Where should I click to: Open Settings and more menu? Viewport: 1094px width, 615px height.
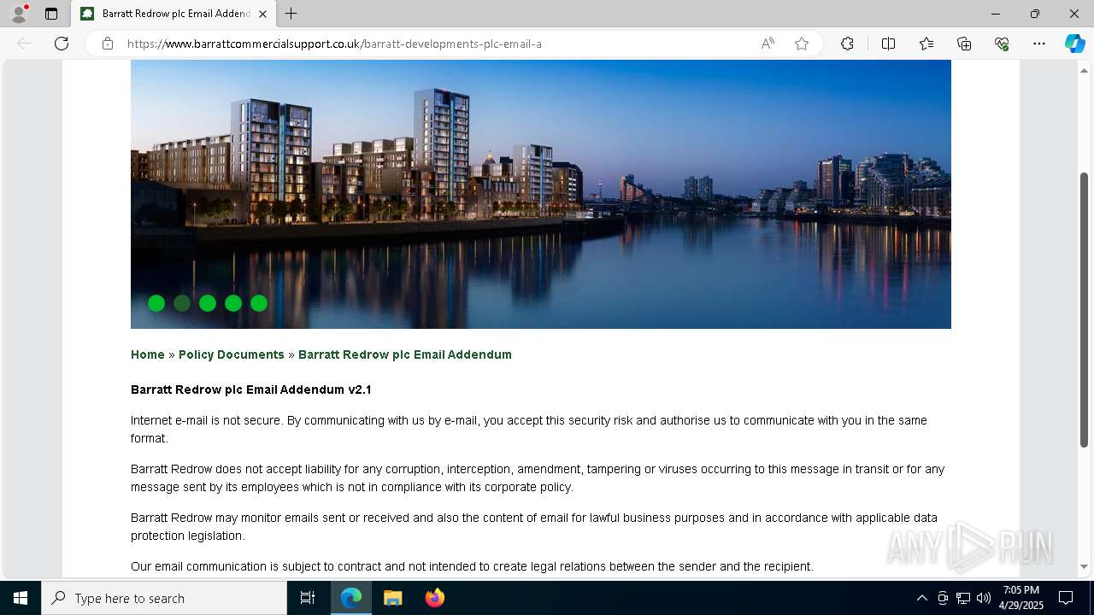pos(1039,44)
